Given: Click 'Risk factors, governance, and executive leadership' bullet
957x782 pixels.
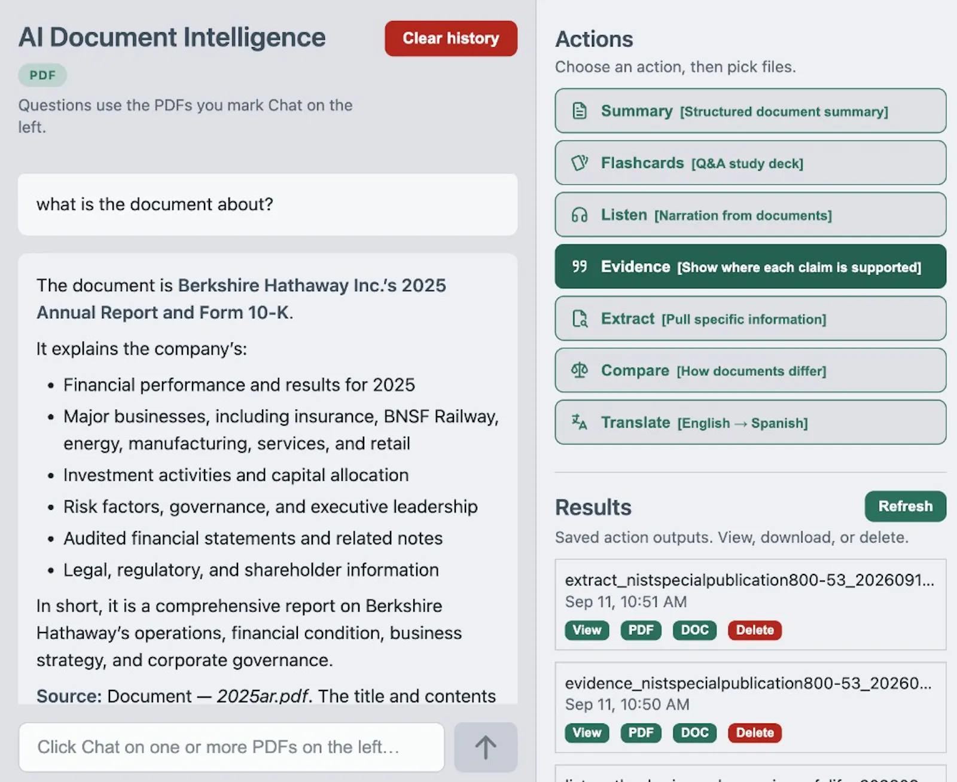Looking at the screenshot, I should [270, 506].
